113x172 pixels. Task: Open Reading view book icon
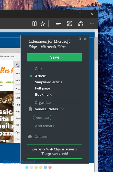(35, 24)
